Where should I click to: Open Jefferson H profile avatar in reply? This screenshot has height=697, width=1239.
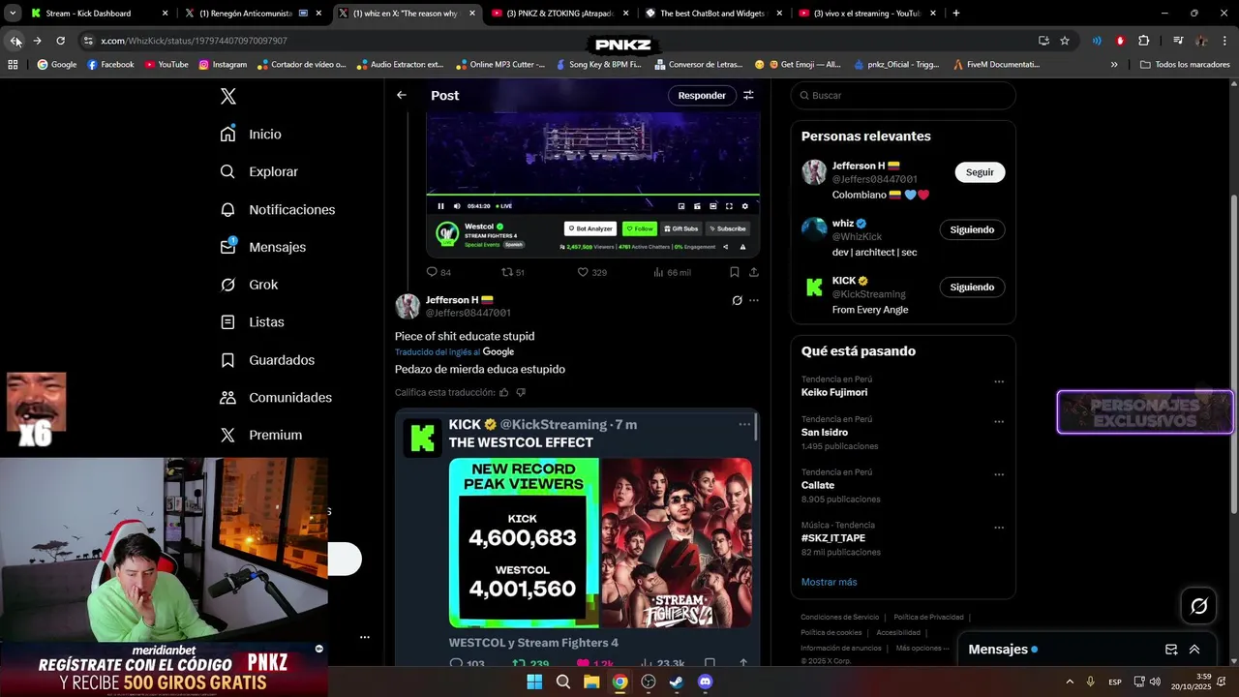[408, 306]
